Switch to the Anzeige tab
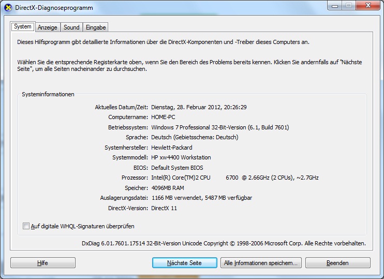Viewport: 384px width, 279px height. 47,27
